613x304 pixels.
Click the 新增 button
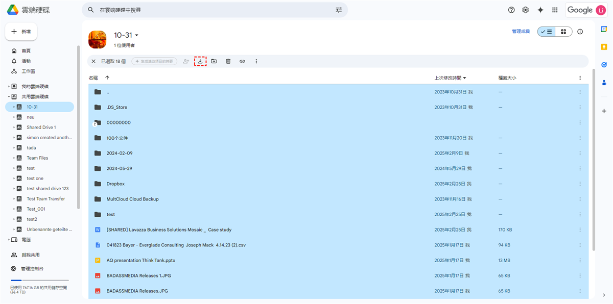click(21, 32)
